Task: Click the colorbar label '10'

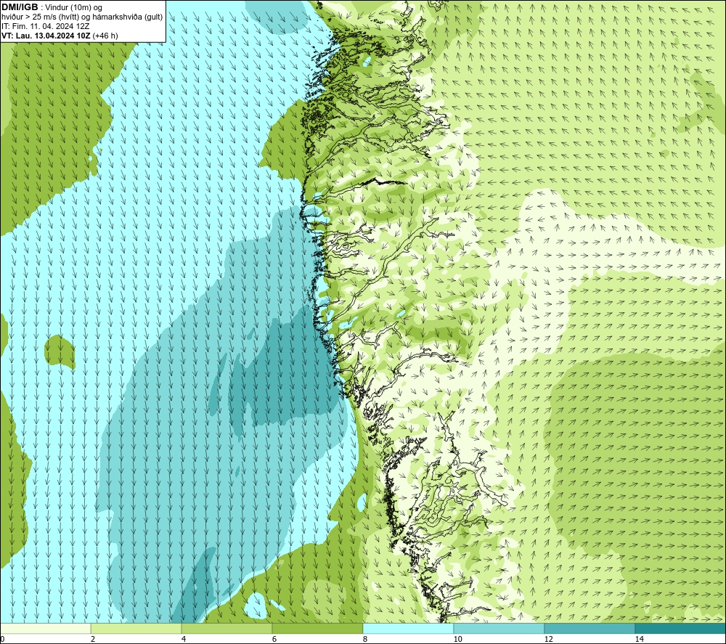Action: 457,639
